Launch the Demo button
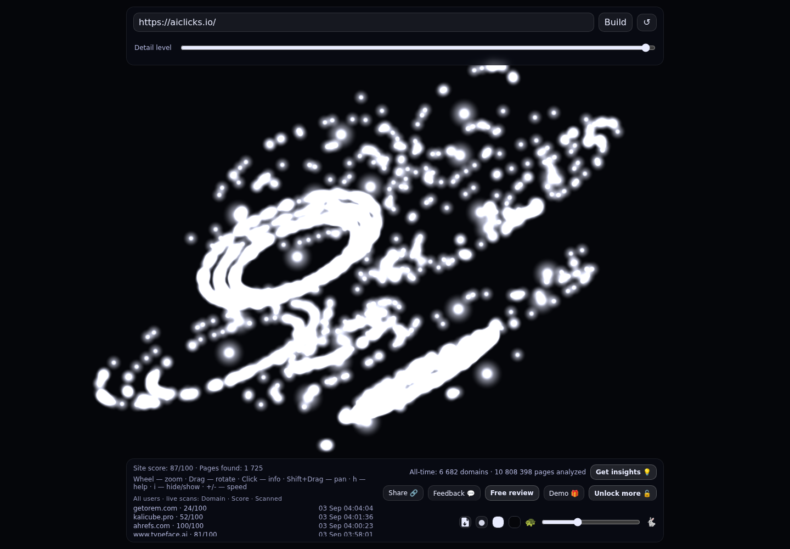This screenshot has height=549, width=790. 564,493
